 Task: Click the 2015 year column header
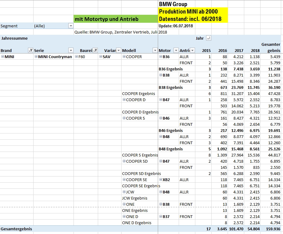pyautogui.click(x=206, y=50)
